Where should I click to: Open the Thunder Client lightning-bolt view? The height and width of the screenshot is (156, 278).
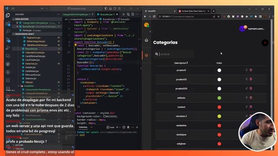pyautogui.click(x=8, y=72)
